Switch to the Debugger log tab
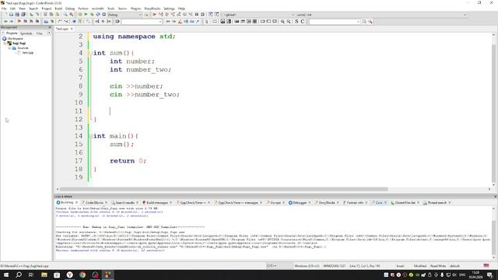The width and height of the screenshot is (498, 280). (300, 202)
